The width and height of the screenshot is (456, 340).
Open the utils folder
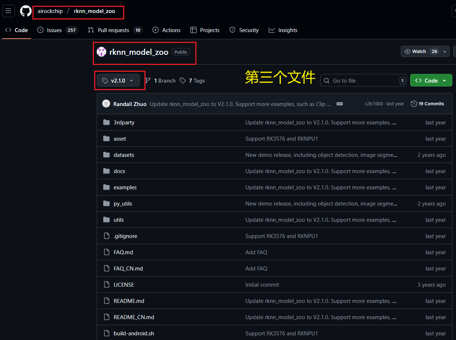coord(119,220)
